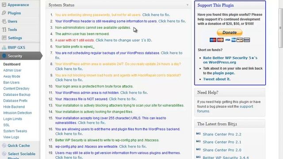Fix wp-config.php writeable warning
Screen dimensions: 283x159
(133, 146)
